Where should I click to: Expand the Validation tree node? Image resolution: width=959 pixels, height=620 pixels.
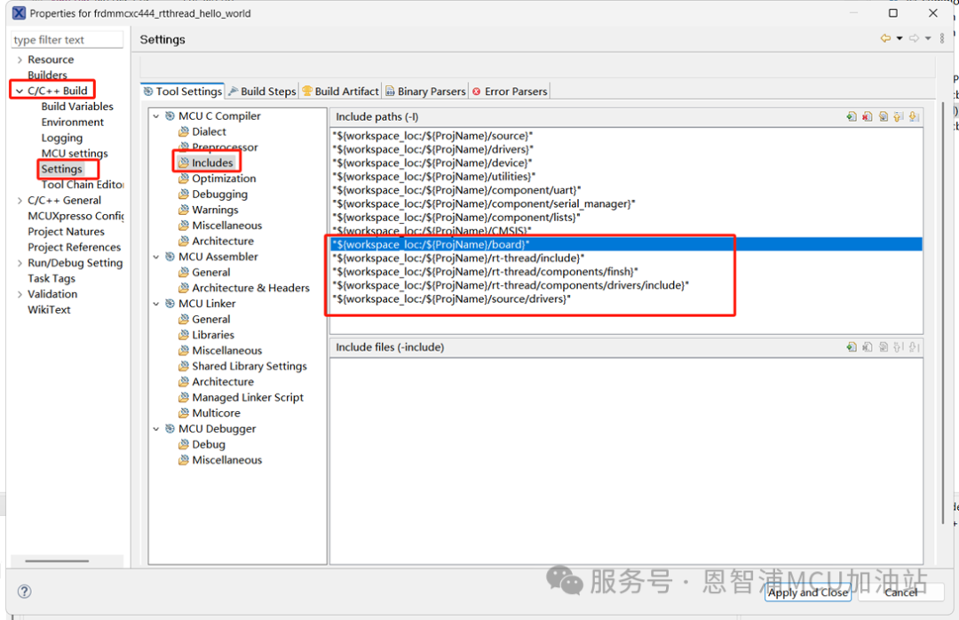coord(20,294)
